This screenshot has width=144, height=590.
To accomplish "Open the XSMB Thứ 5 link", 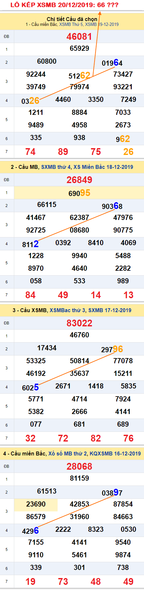I will tap(71, 24).
